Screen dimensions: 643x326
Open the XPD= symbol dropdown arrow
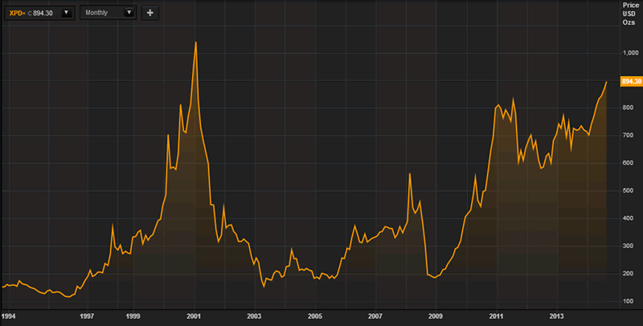tap(66, 13)
